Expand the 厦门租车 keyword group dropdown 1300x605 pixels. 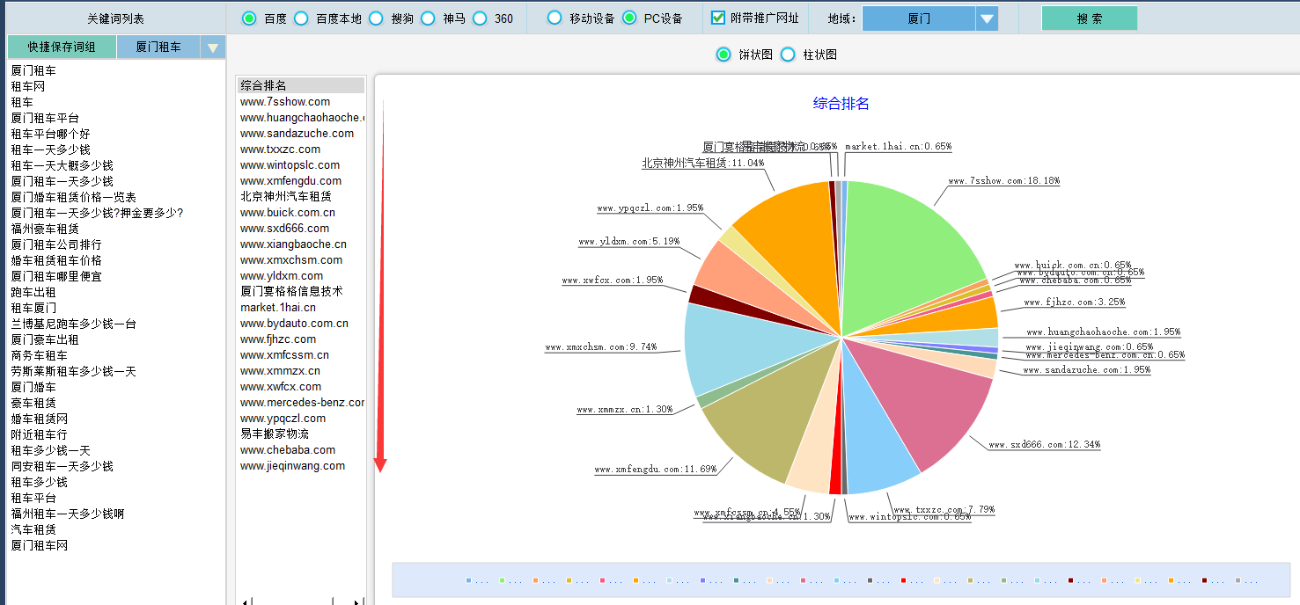(212, 47)
